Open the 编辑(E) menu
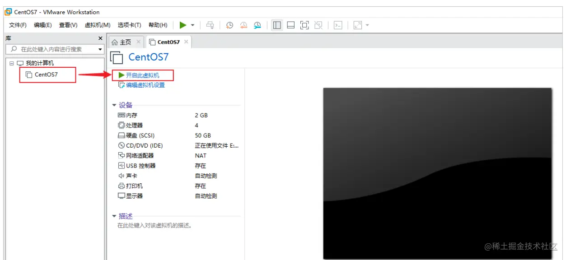 pyautogui.click(x=43, y=25)
